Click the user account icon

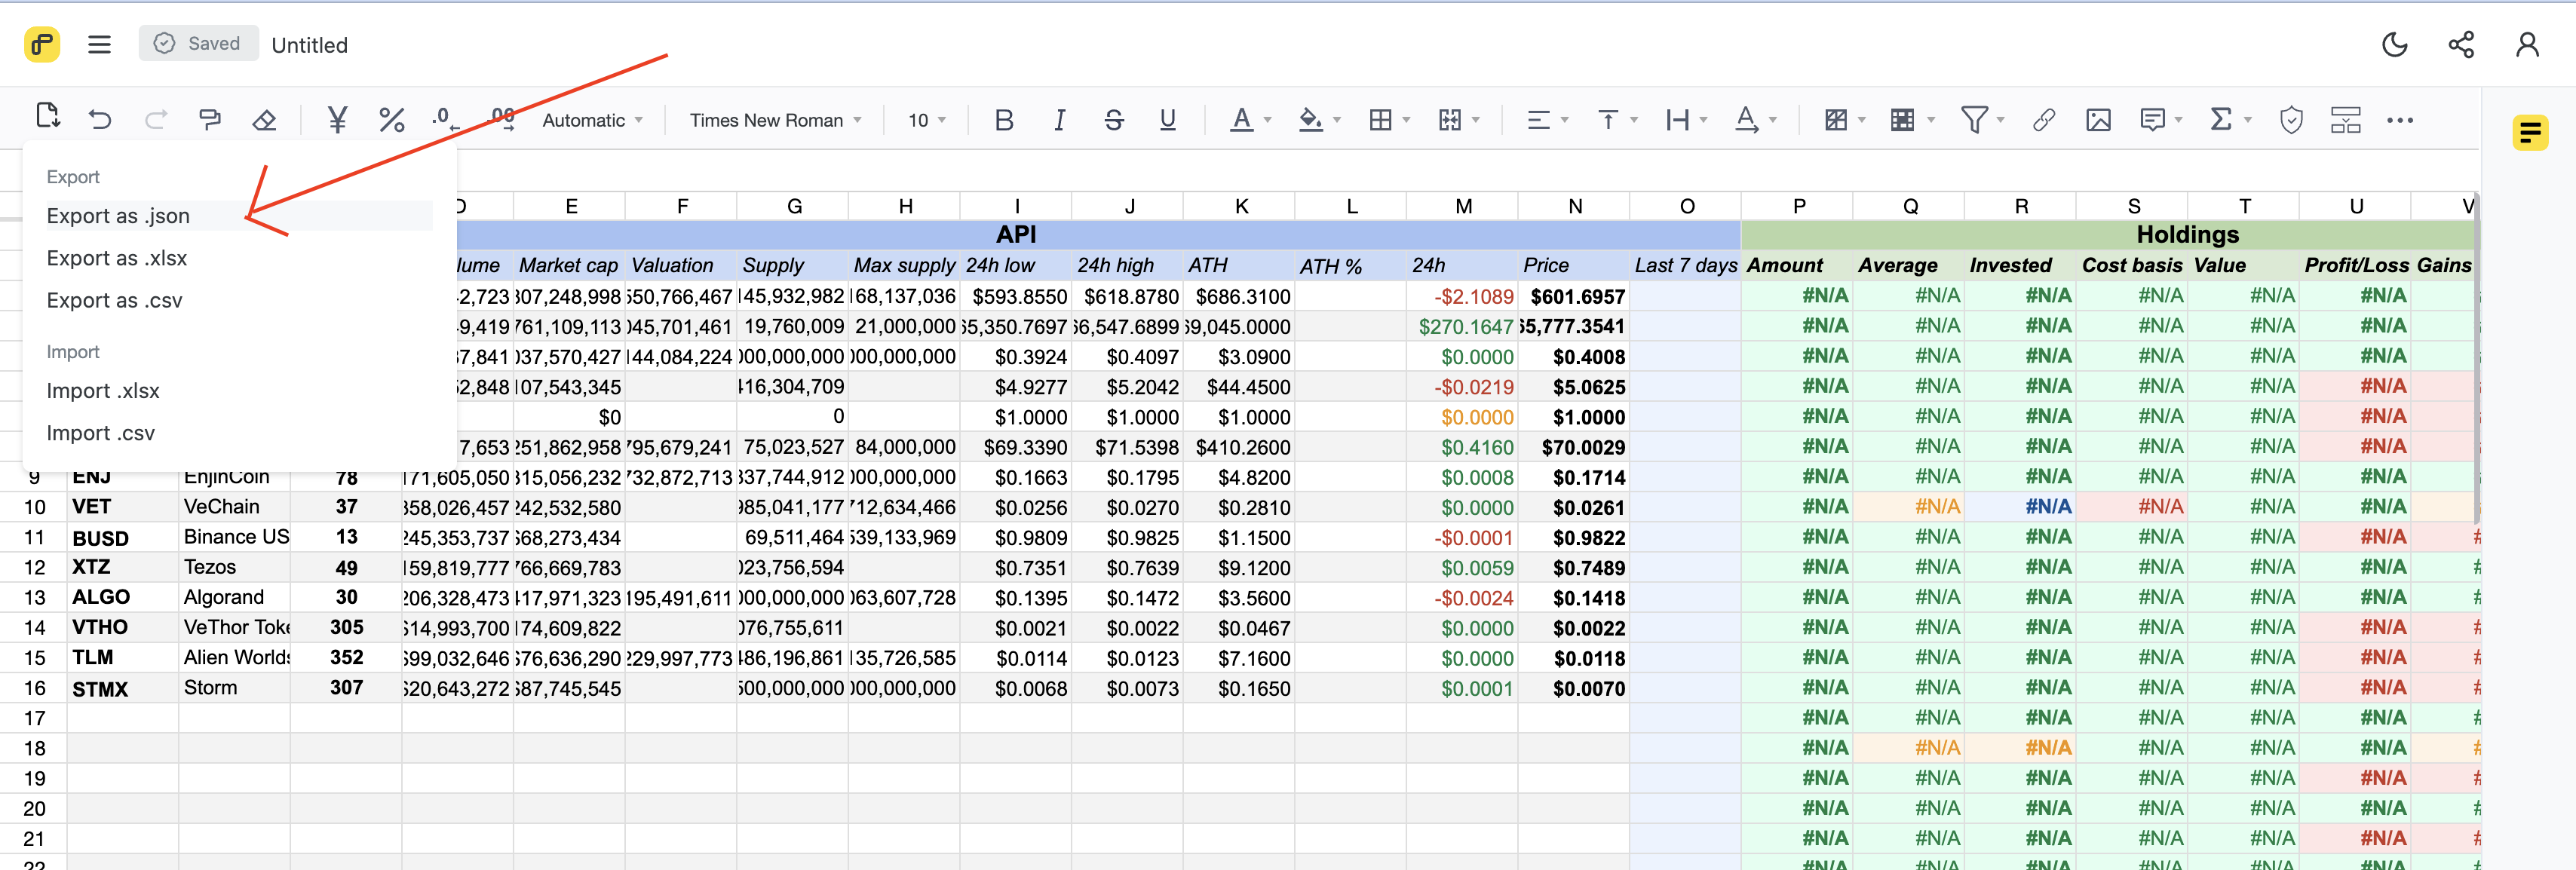pyautogui.click(x=2526, y=44)
